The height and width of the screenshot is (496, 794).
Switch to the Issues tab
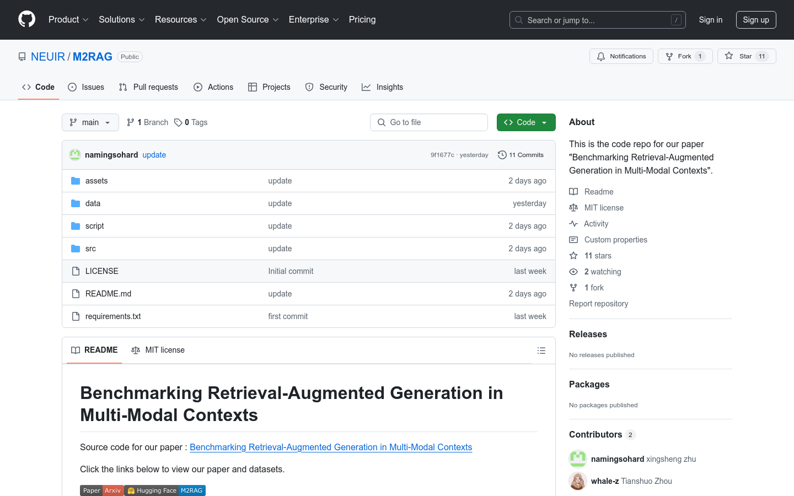[86, 87]
